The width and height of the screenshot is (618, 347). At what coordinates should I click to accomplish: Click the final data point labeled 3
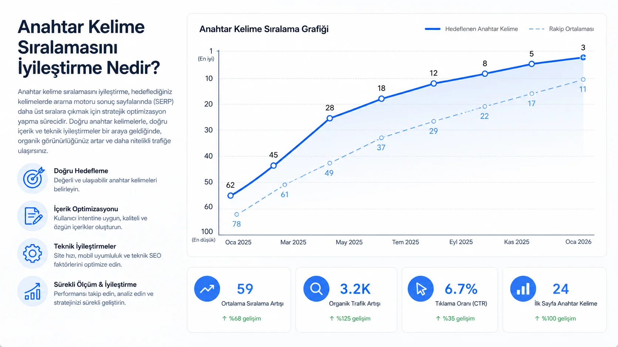click(583, 58)
